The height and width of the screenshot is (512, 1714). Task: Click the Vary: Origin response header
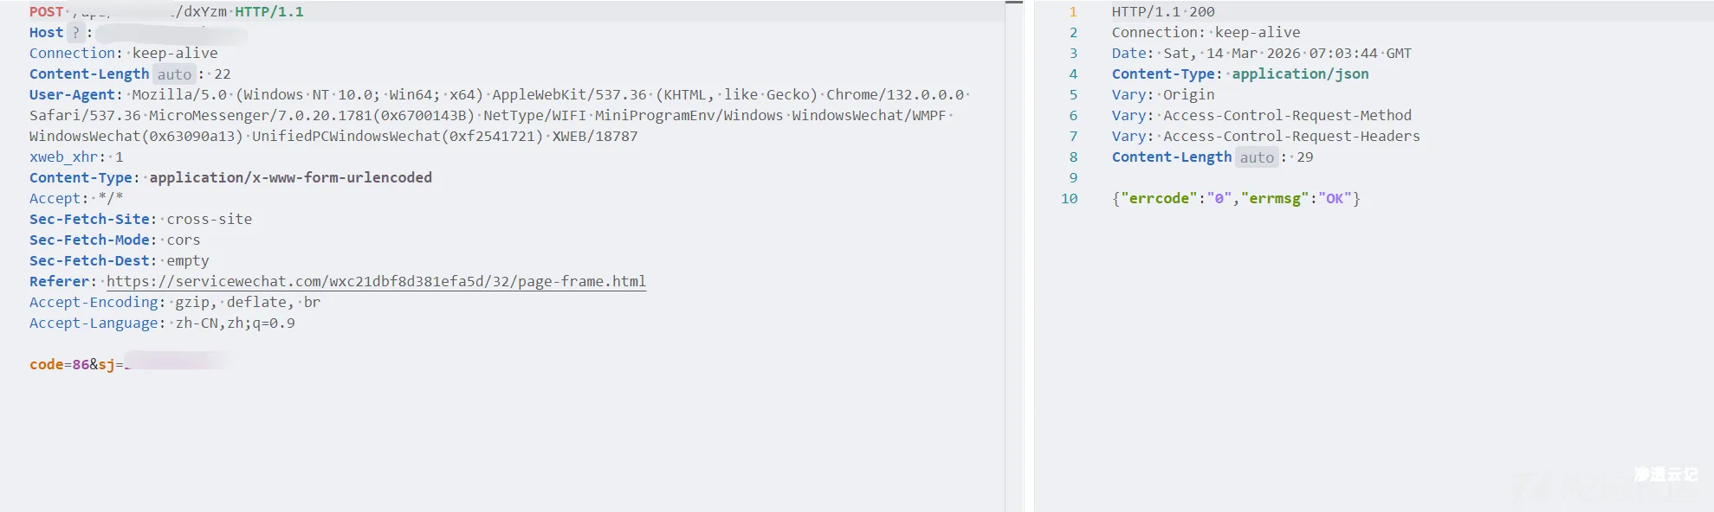(x=1162, y=95)
